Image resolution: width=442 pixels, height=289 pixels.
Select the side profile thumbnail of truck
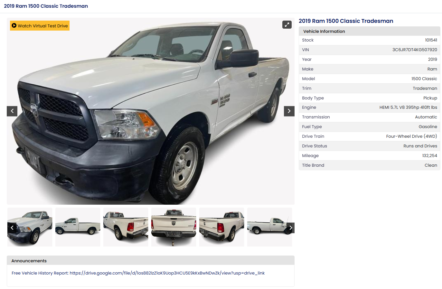(x=78, y=227)
